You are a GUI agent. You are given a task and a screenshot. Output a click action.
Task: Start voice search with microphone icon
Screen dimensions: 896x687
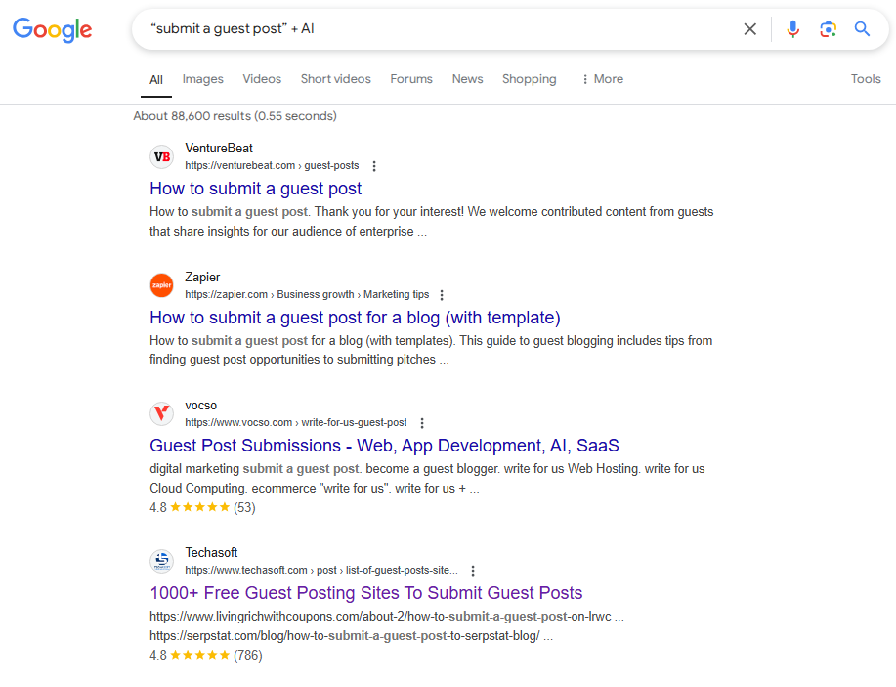click(792, 29)
